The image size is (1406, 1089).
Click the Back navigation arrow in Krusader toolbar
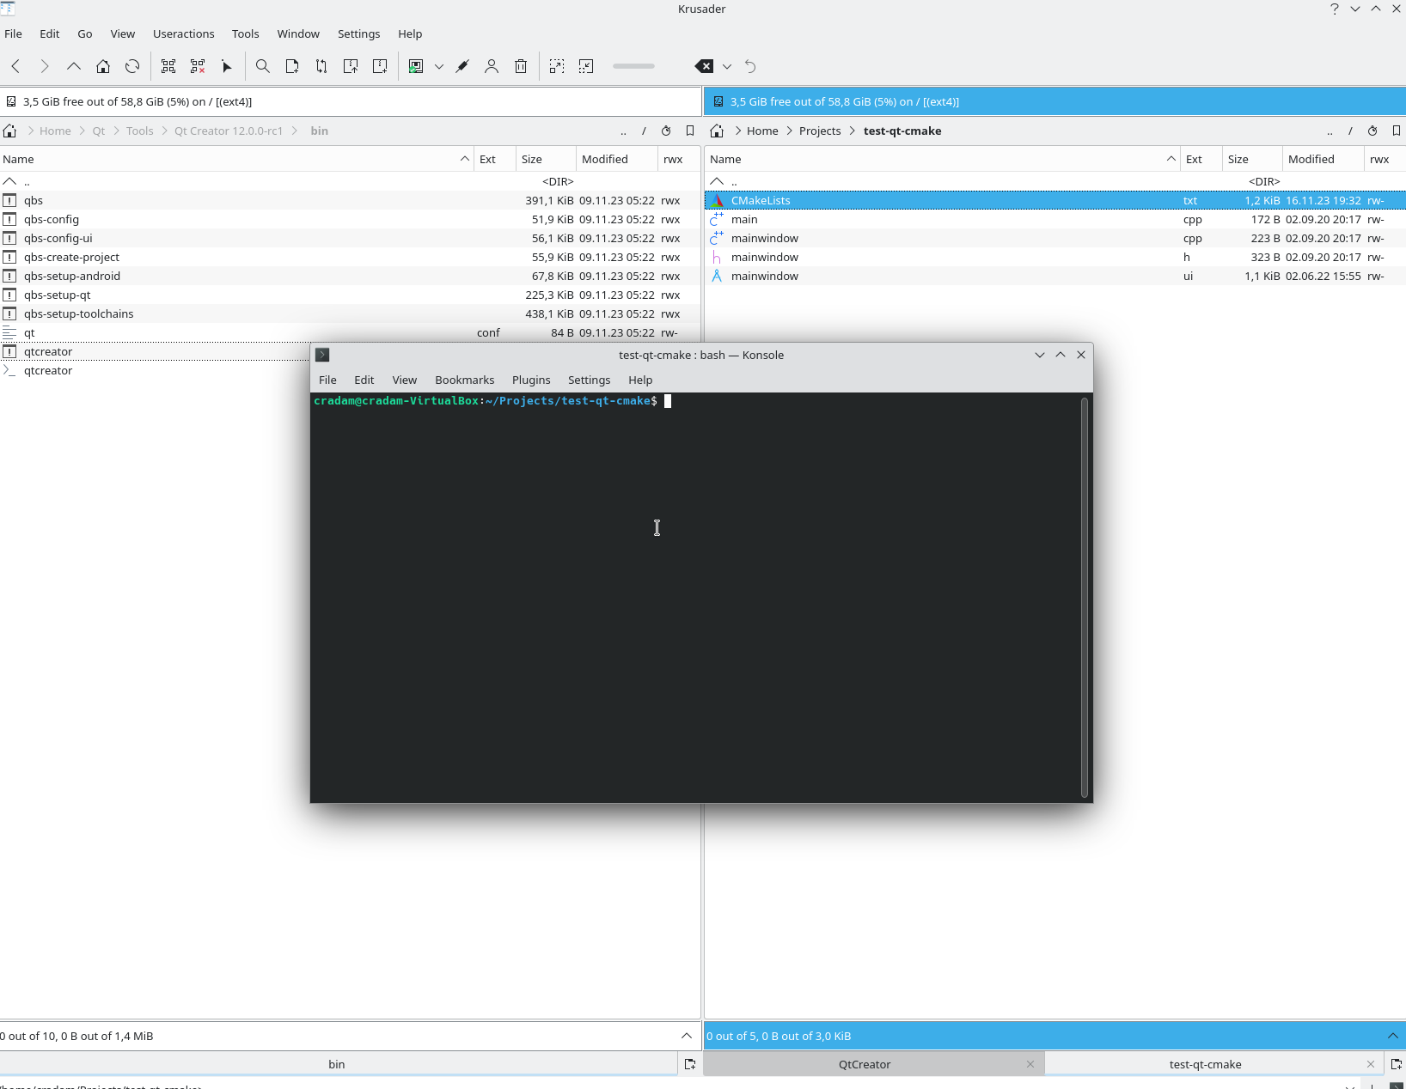pos(15,66)
